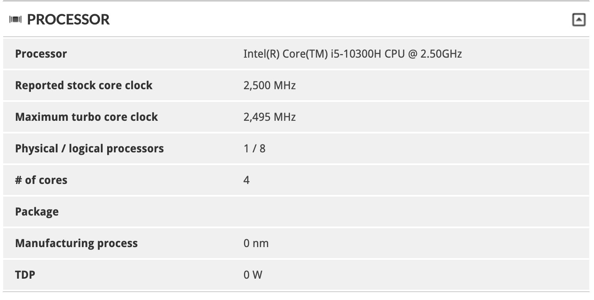Select the core count value of 4

coord(246,180)
